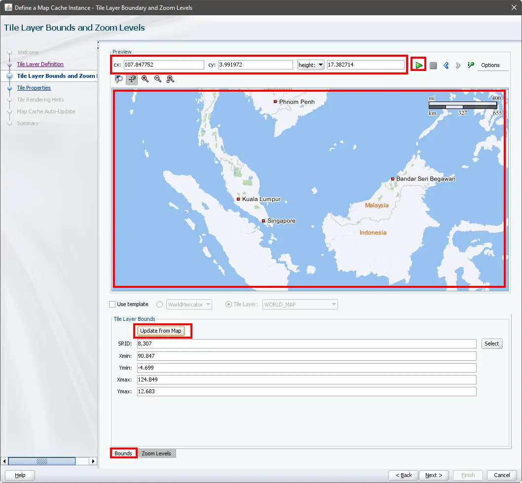
Task: Click left arrow of sidebar scrollbar
Action: (x=4, y=461)
